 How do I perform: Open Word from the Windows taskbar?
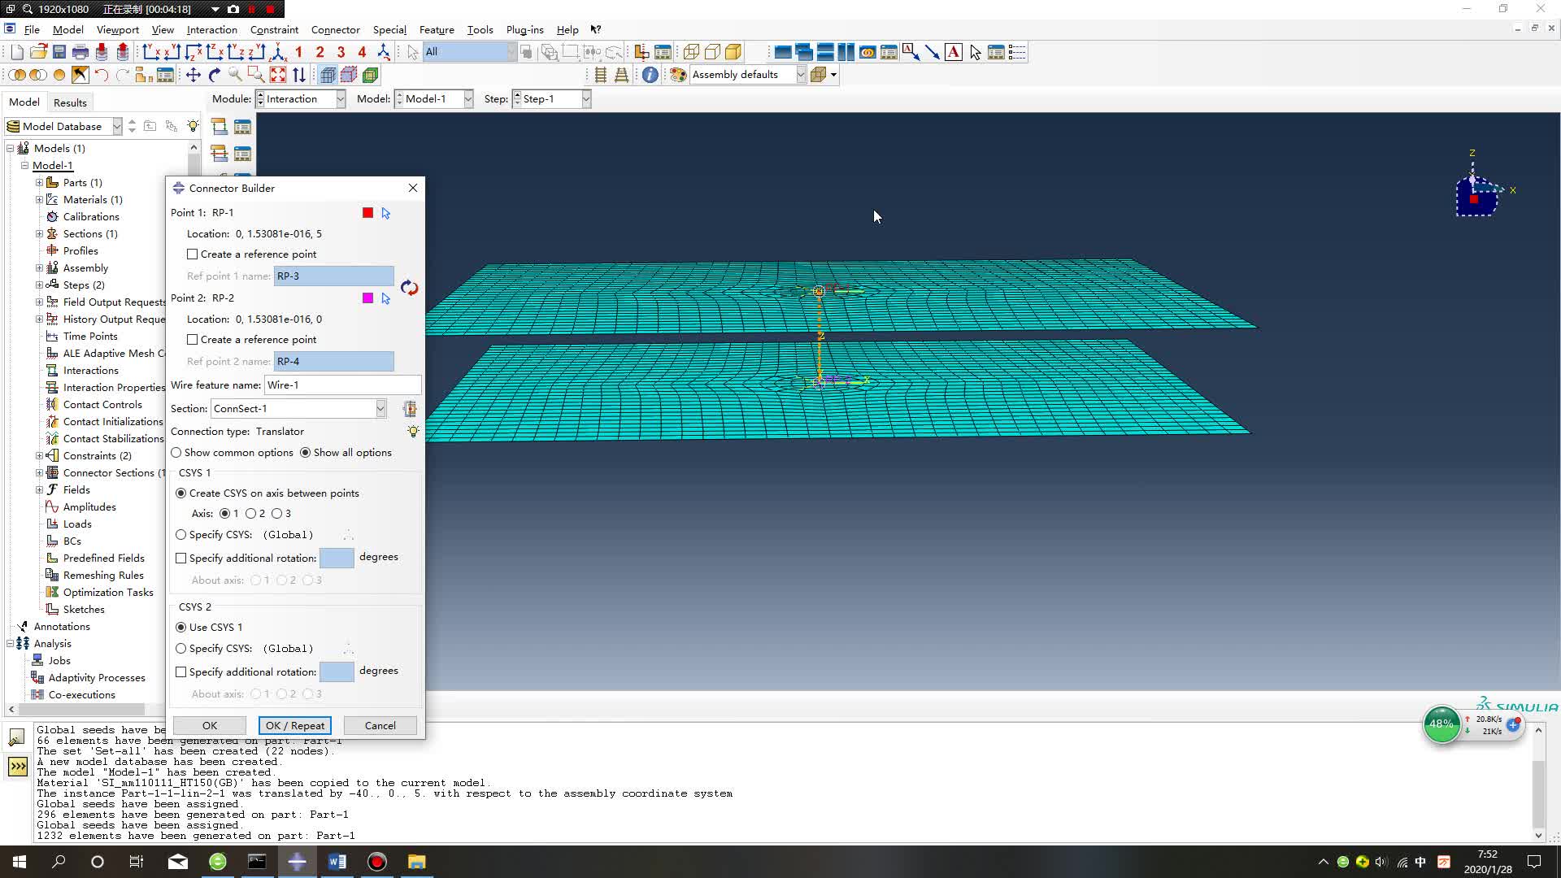coord(337,862)
